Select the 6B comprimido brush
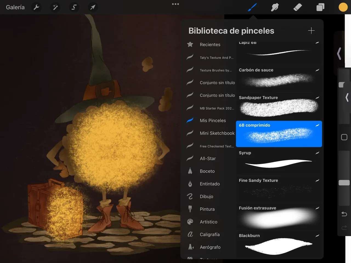 coord(279,134)
